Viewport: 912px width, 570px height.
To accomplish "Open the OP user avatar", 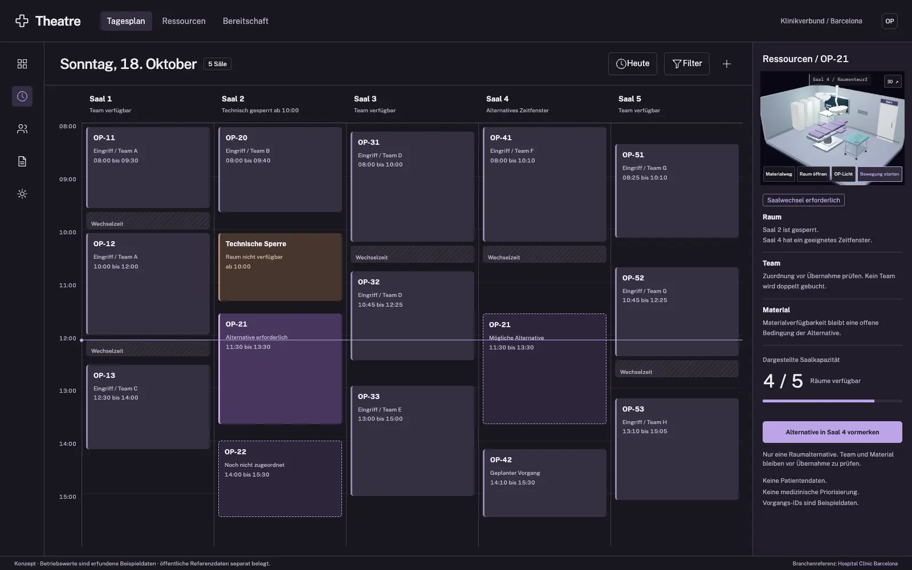I will click(890, 21).
